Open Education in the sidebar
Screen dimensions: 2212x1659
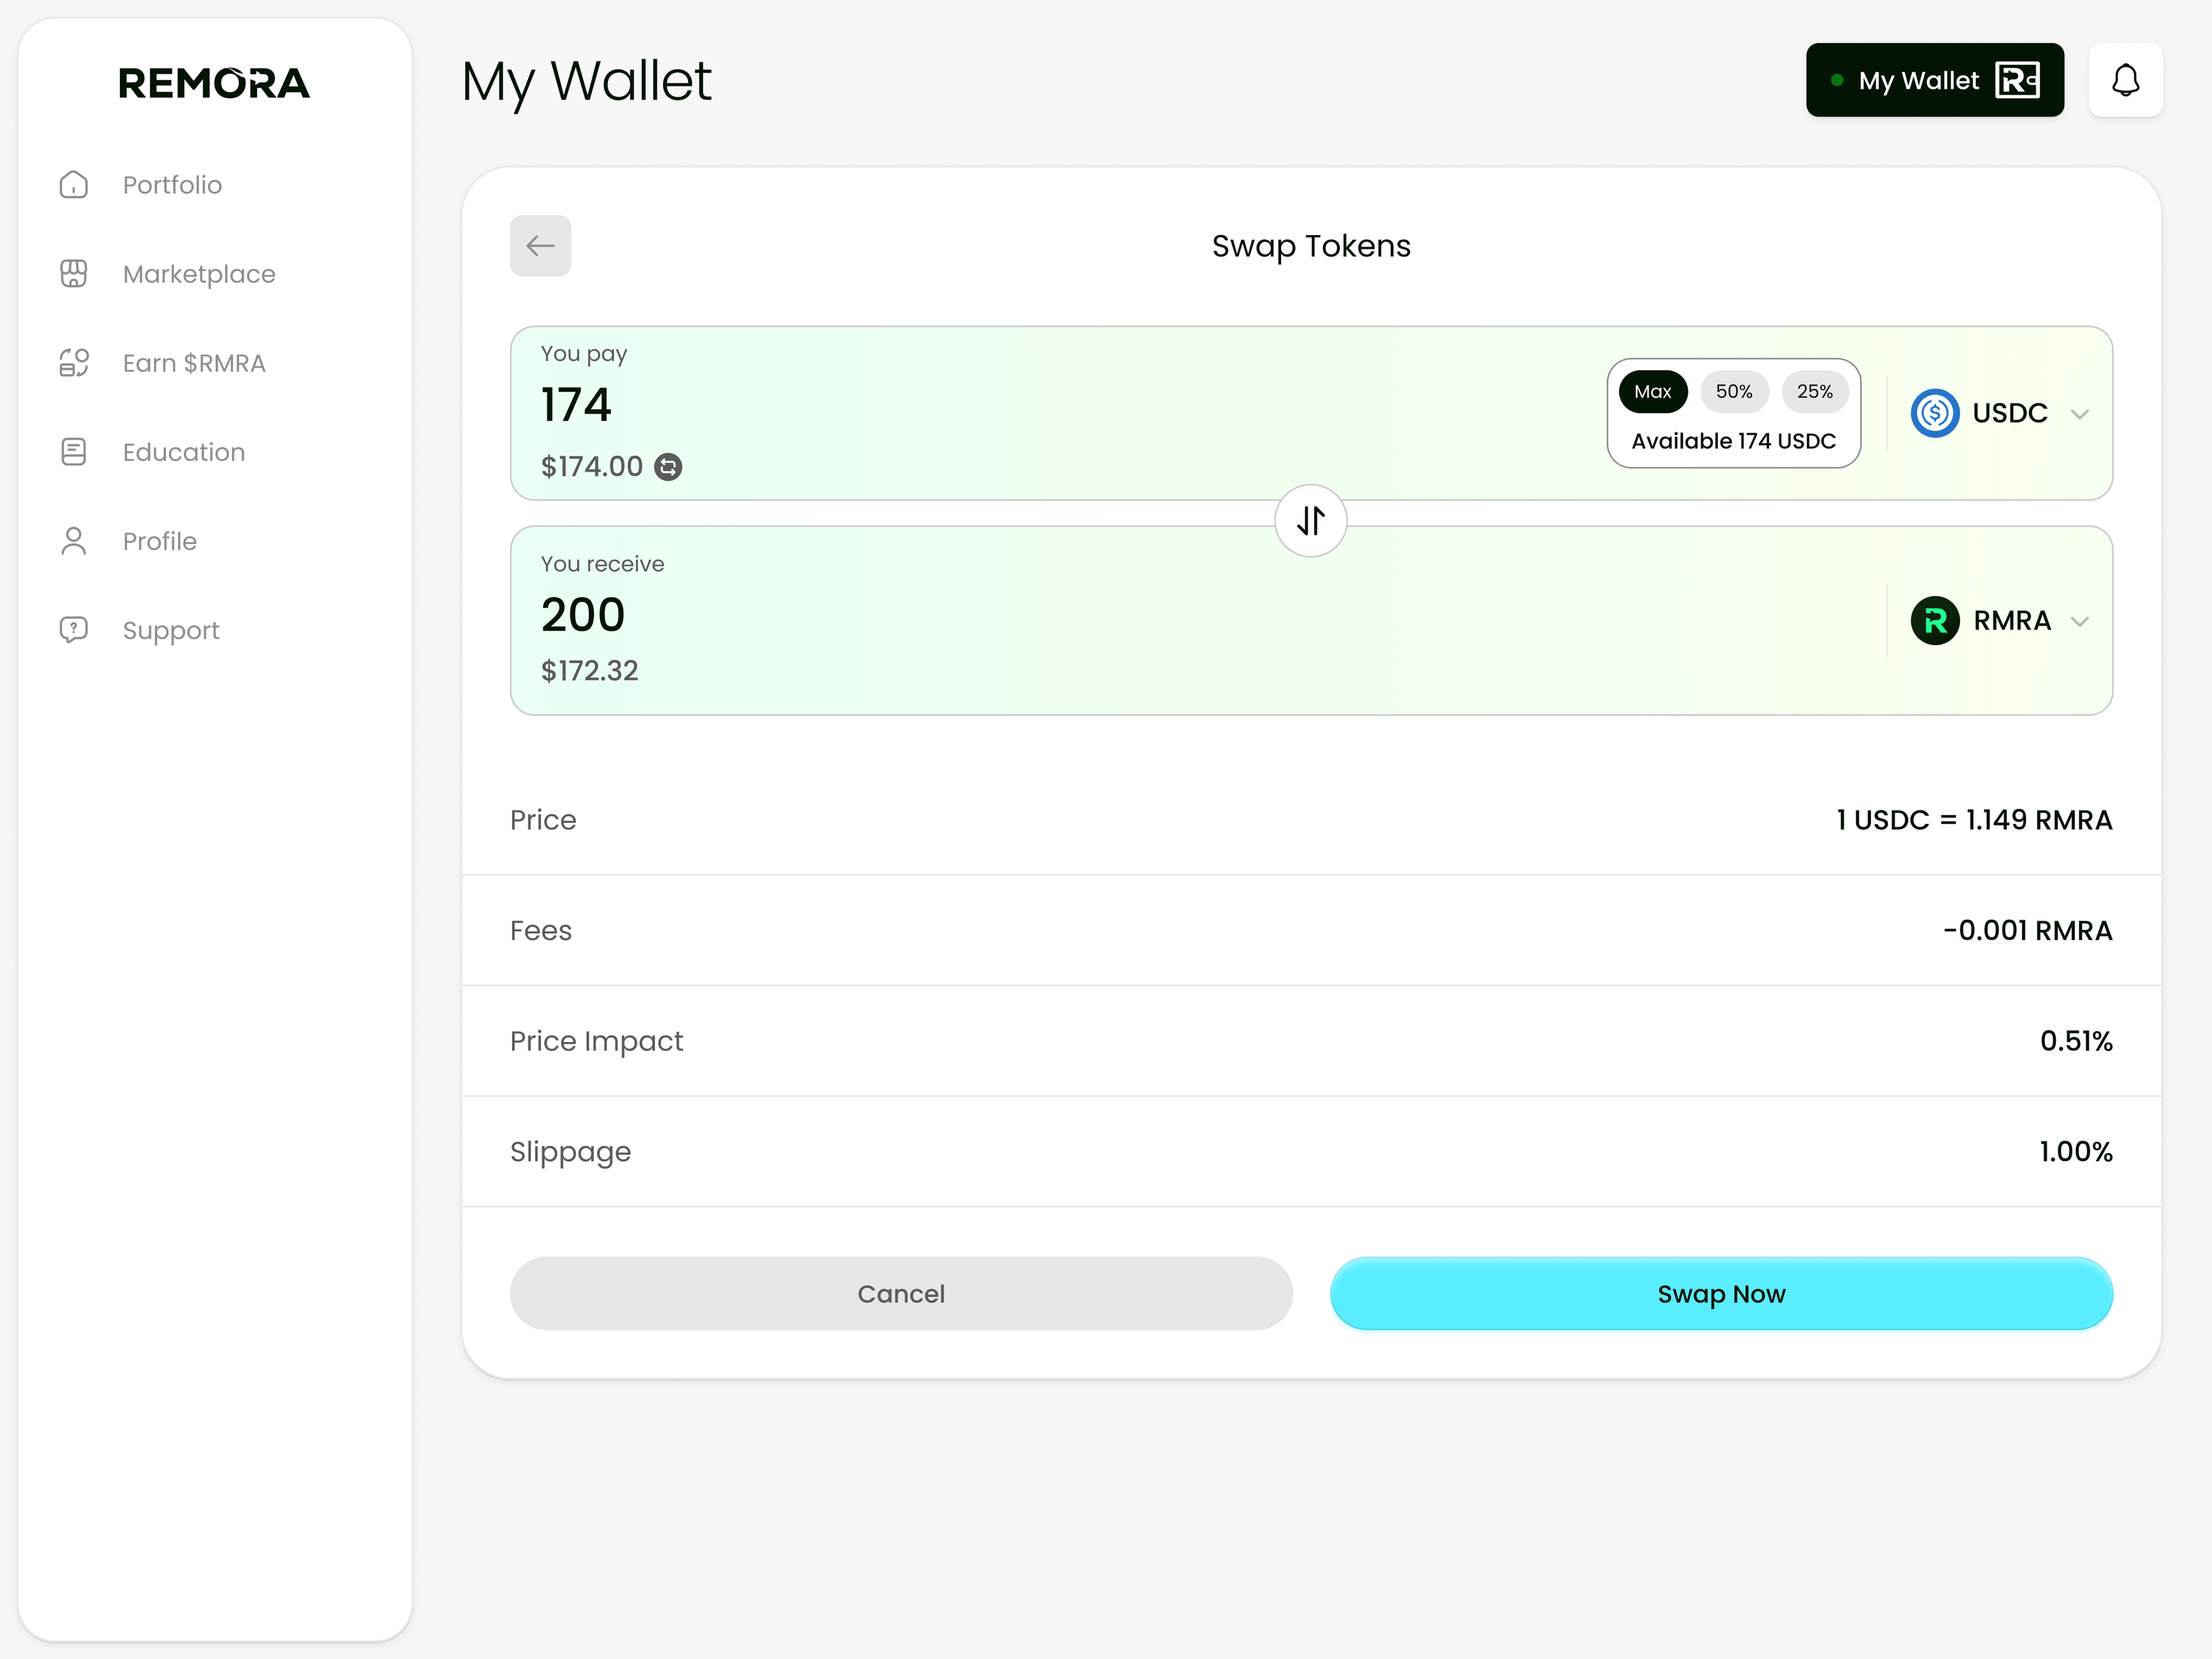click(184, 452)
